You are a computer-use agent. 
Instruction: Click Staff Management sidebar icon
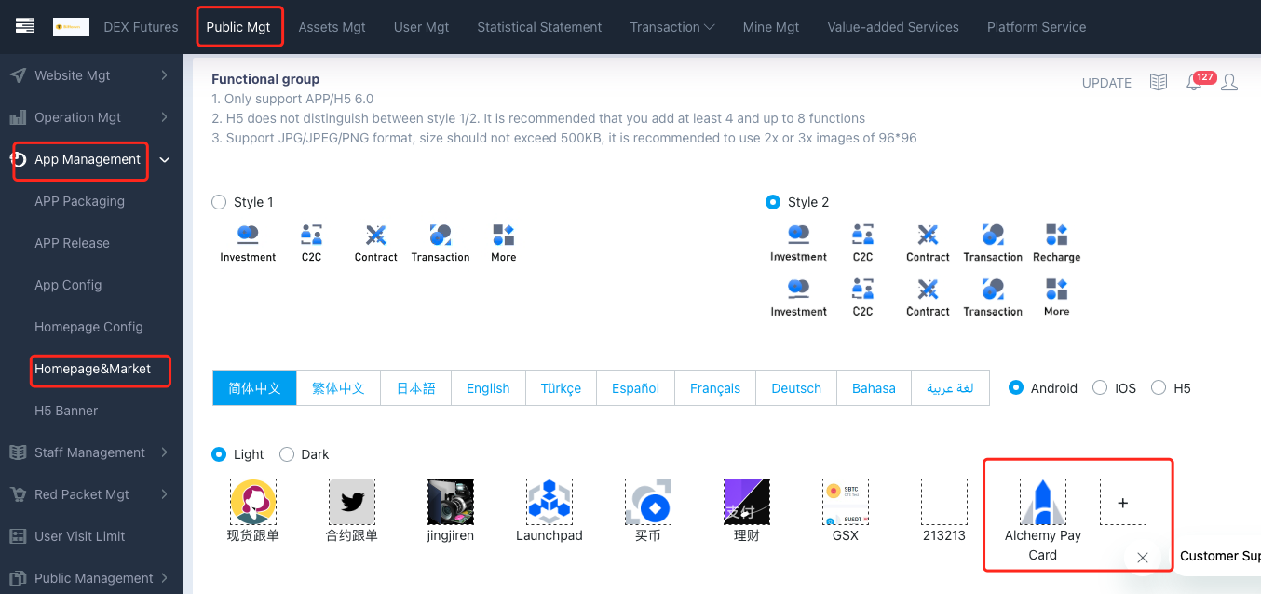[18, 452]
